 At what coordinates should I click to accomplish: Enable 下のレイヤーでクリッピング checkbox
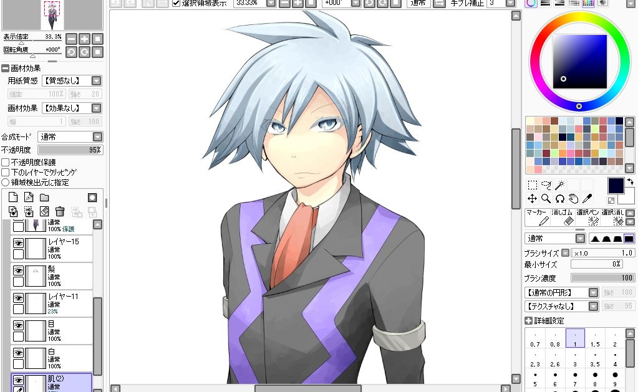tap(5, 173)
